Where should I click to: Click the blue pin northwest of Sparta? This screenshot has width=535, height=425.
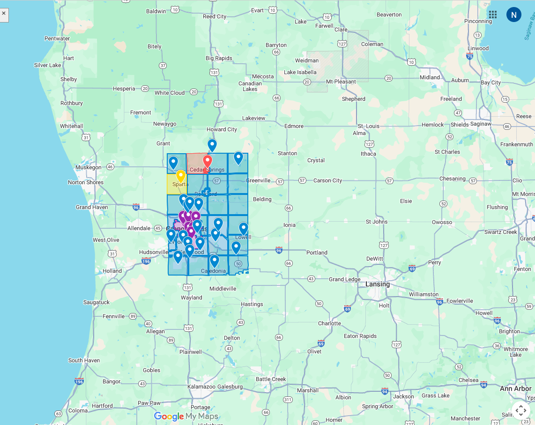pyautogui.click(x=173, y=163)
